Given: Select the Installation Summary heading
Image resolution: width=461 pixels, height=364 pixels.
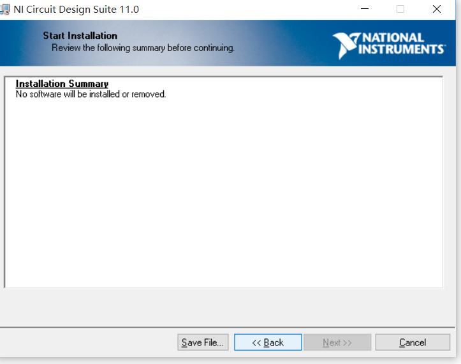Looking at the screenshot, I should pos(62,84).
